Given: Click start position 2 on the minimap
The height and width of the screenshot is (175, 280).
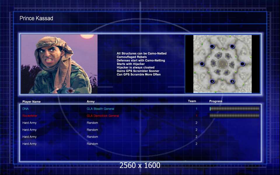Looking at the screenshot, I should (232, 81).
